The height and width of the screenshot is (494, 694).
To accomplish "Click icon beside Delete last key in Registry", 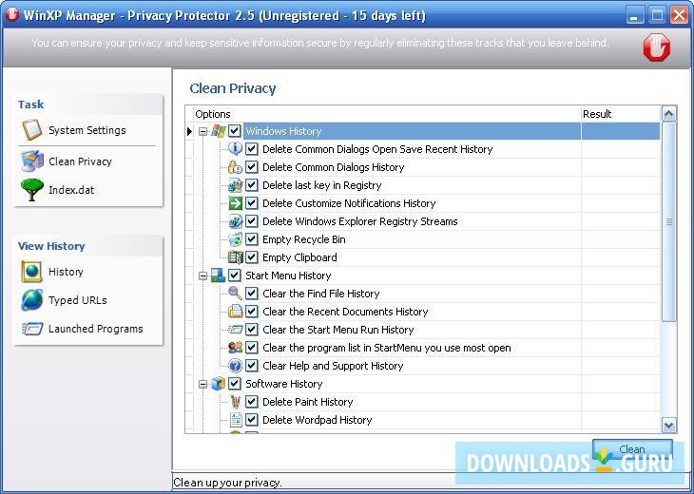I will click(x=236, y=185).
